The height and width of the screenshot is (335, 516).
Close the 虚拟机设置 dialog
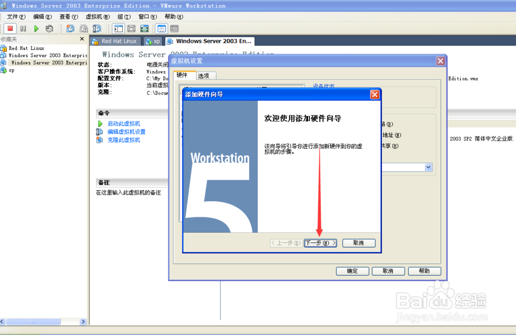[440, 61]
